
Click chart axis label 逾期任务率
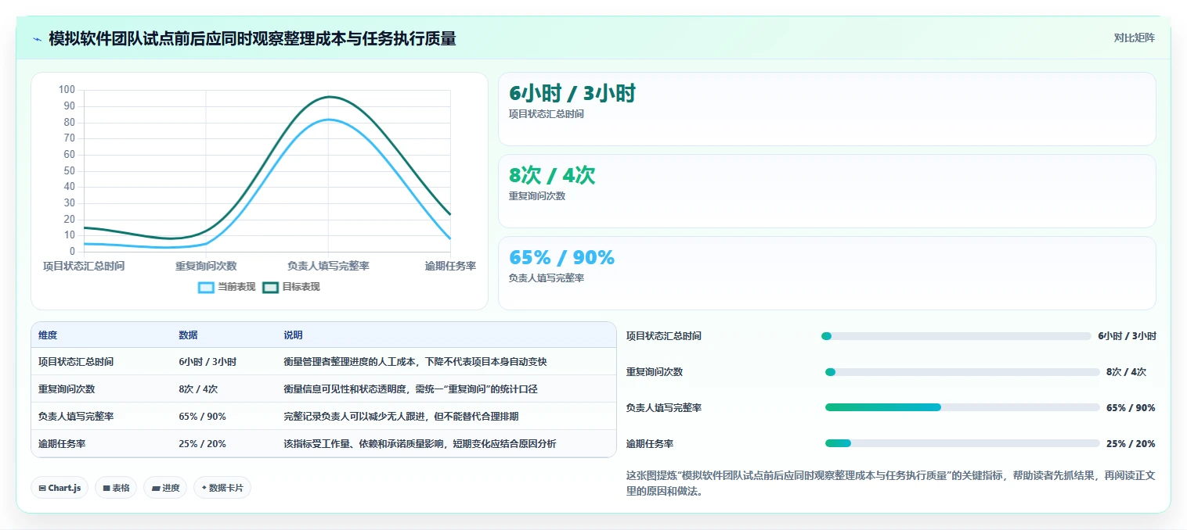[x=450, y=267]
